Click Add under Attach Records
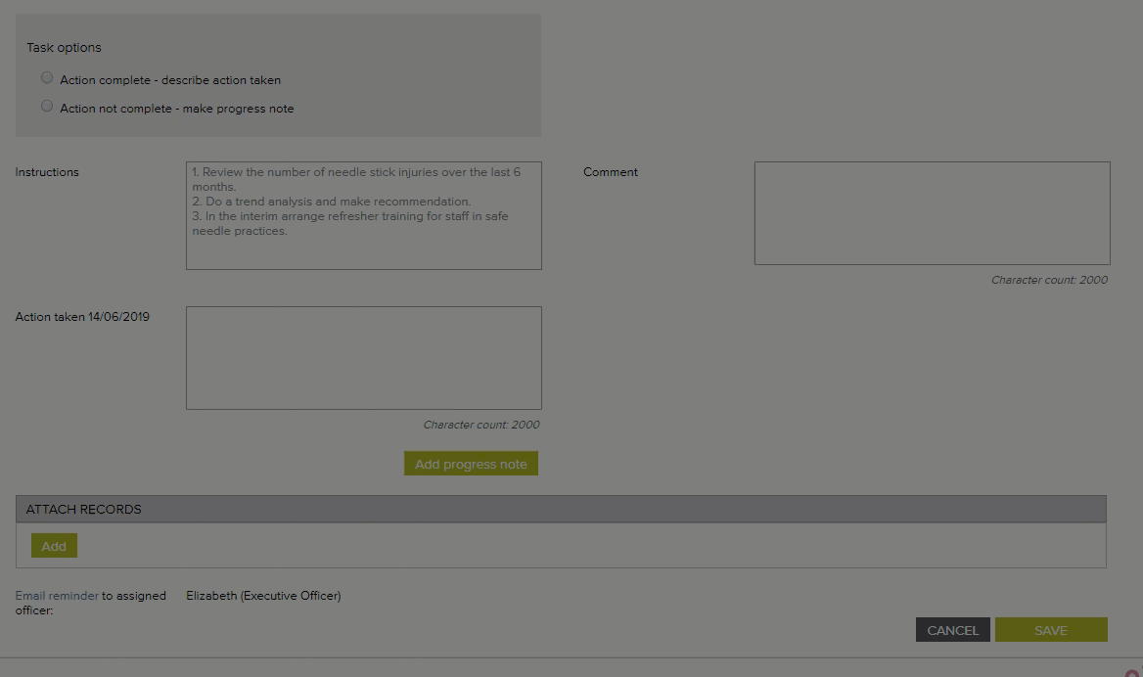This screenshot has width=1143, height=677. (x=54, y=546)
